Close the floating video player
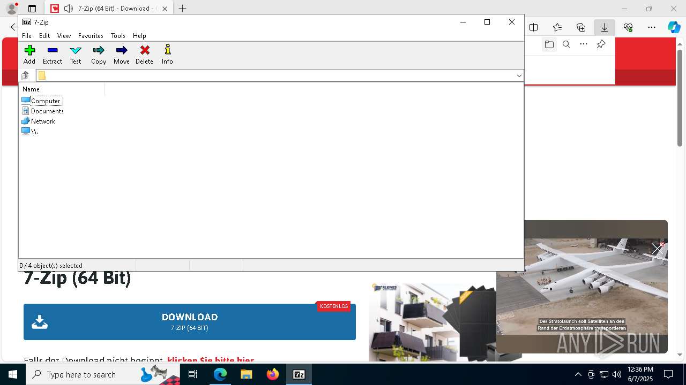The width and height of the screenshot is (686, 385). tap(657, 249)
